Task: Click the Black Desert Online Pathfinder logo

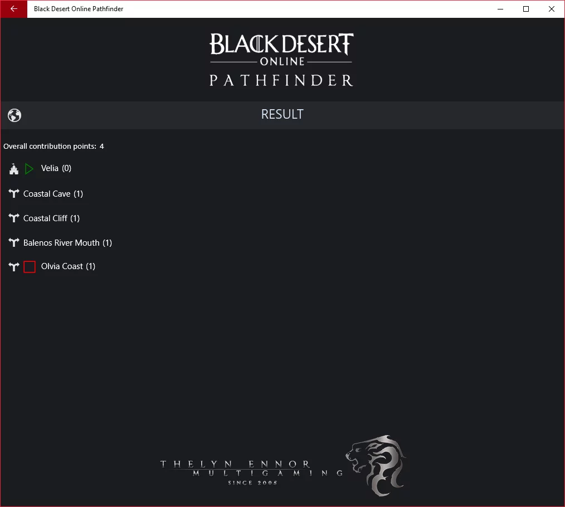Action: [x=281, y=60]
